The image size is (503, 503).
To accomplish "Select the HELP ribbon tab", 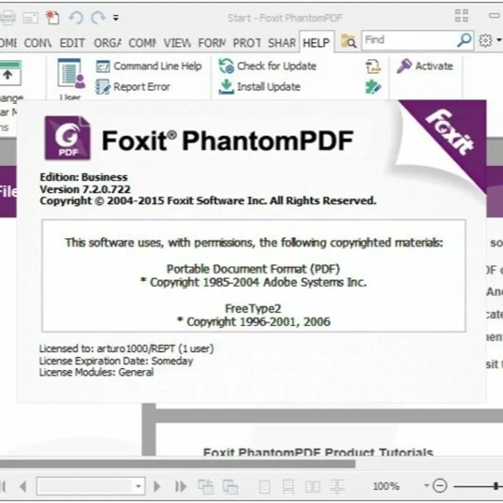I will (316, 43).
